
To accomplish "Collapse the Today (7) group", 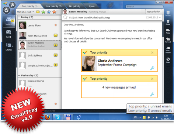I will [19, 17].
